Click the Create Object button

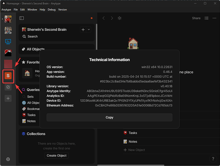[x=56, y=155]
